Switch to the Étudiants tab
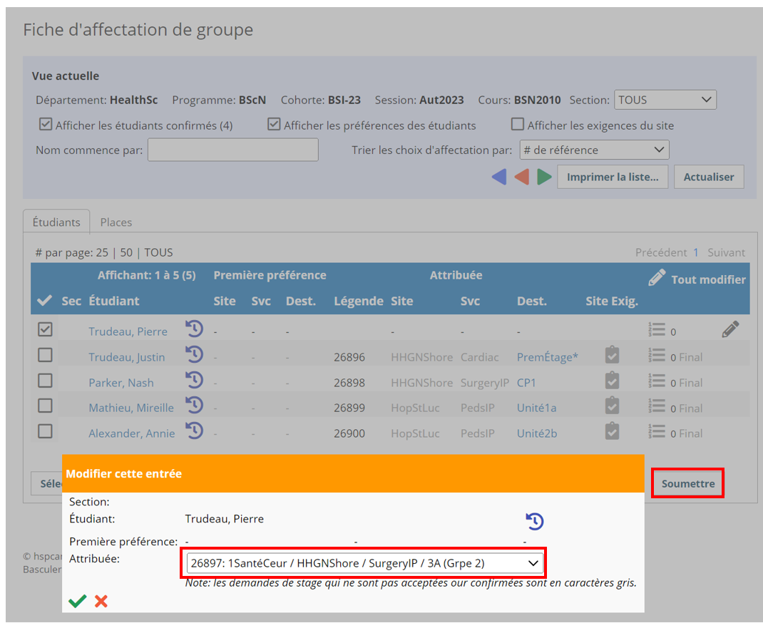 (56, 222)
